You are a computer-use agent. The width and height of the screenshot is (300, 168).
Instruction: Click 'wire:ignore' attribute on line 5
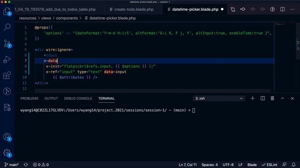point(58,50)
